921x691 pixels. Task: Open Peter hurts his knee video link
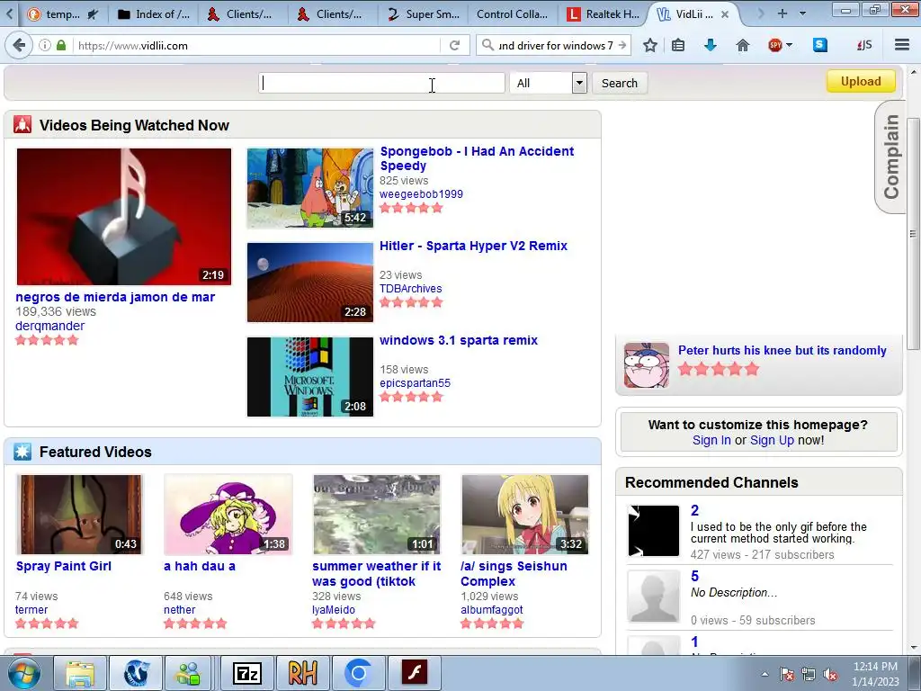coord(782,350)
